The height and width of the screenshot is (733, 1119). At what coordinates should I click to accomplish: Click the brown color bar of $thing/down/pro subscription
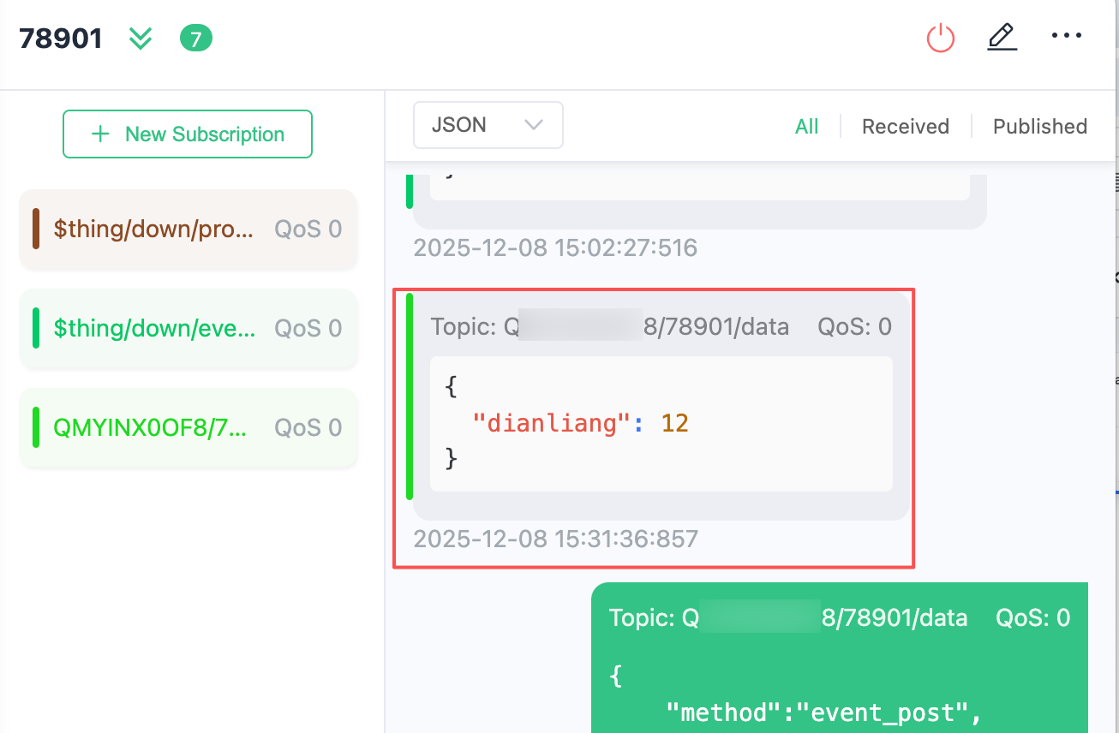click(36, 229)
